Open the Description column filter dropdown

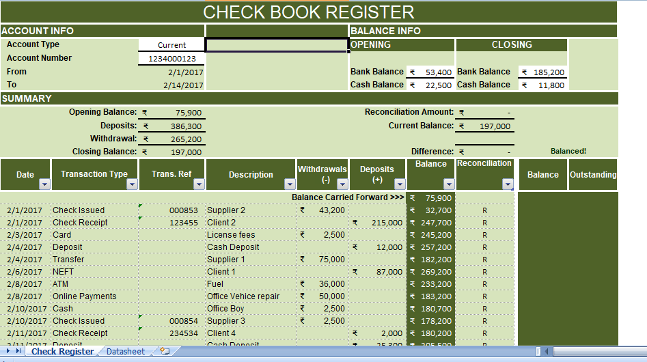(290, 184)
